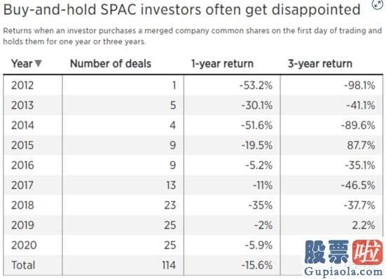Click the expand fullscreen icon at top right

(x=377, y=4)
